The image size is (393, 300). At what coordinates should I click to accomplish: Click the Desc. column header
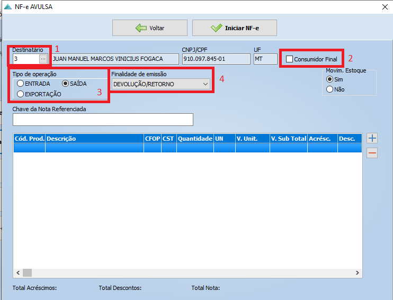pyautogui.click(x=350, y=139)
